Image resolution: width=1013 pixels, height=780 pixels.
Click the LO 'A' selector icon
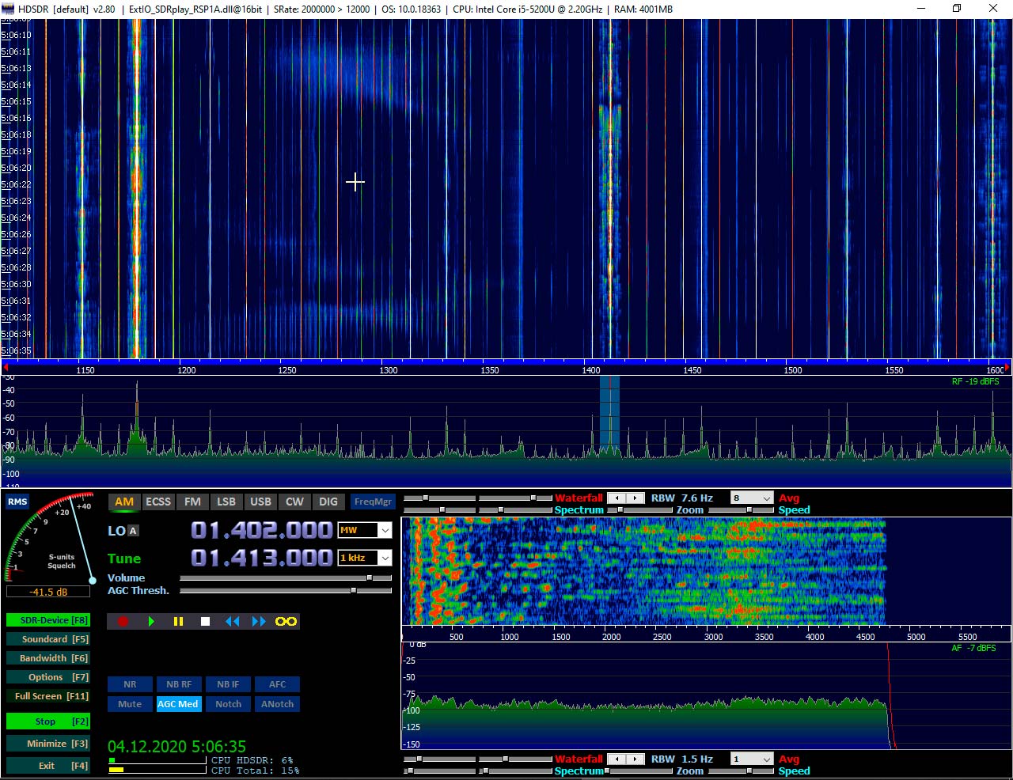pos(133,531)
